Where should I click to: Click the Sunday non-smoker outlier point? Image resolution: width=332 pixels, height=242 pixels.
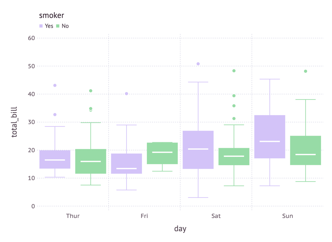click(x=305, y=71)
